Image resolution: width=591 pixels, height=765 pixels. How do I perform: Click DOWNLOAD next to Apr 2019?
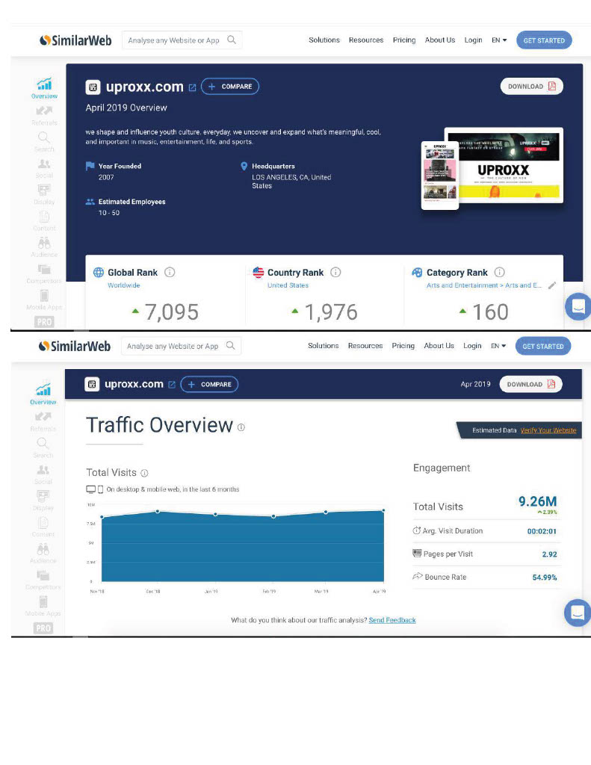(x=531, y=385)
